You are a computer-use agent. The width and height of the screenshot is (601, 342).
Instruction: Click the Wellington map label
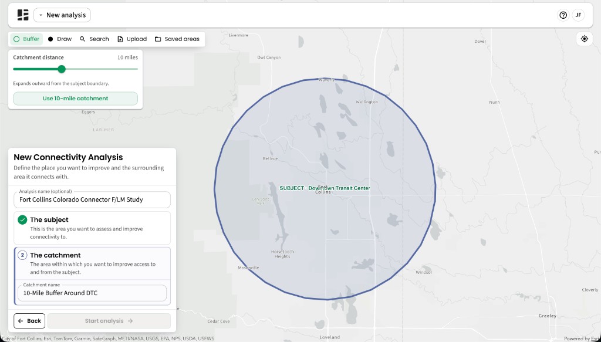pyautogui.click(x=367, y=102)
